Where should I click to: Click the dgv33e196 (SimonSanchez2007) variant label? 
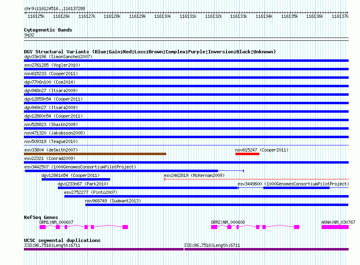58,57
